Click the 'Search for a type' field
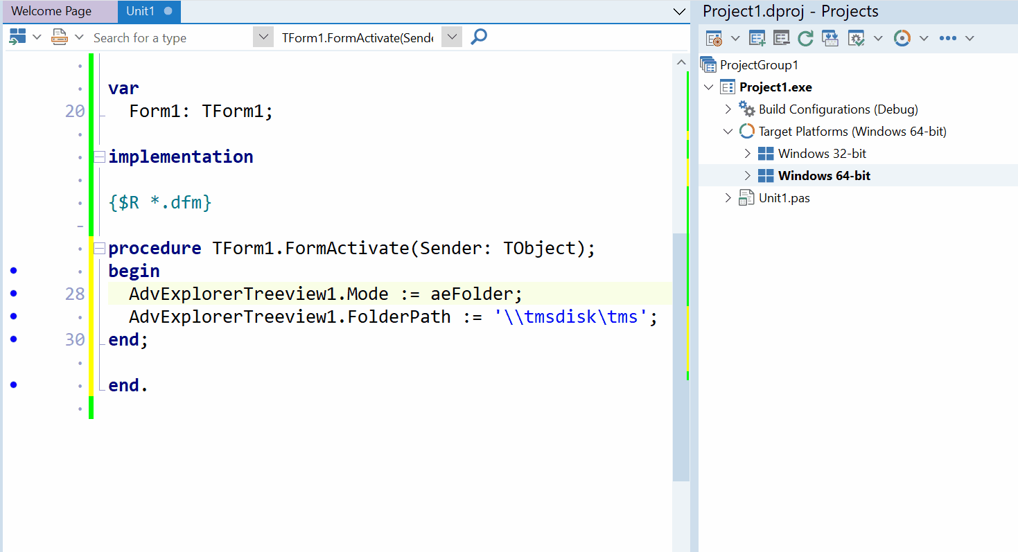The image size is (1018, 552). click(172, 37)
